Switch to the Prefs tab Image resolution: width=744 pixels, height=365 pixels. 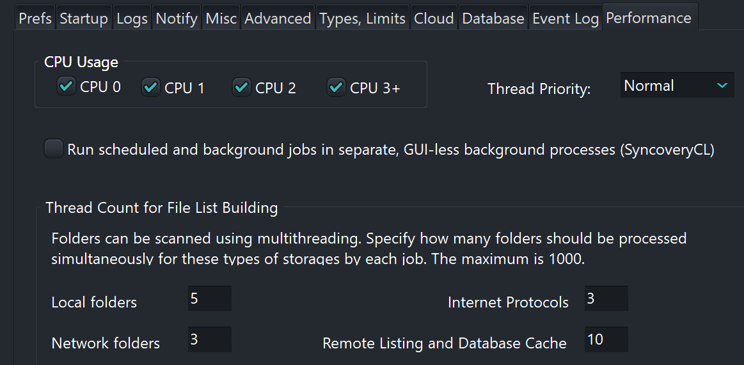click(x=35, y=19)
